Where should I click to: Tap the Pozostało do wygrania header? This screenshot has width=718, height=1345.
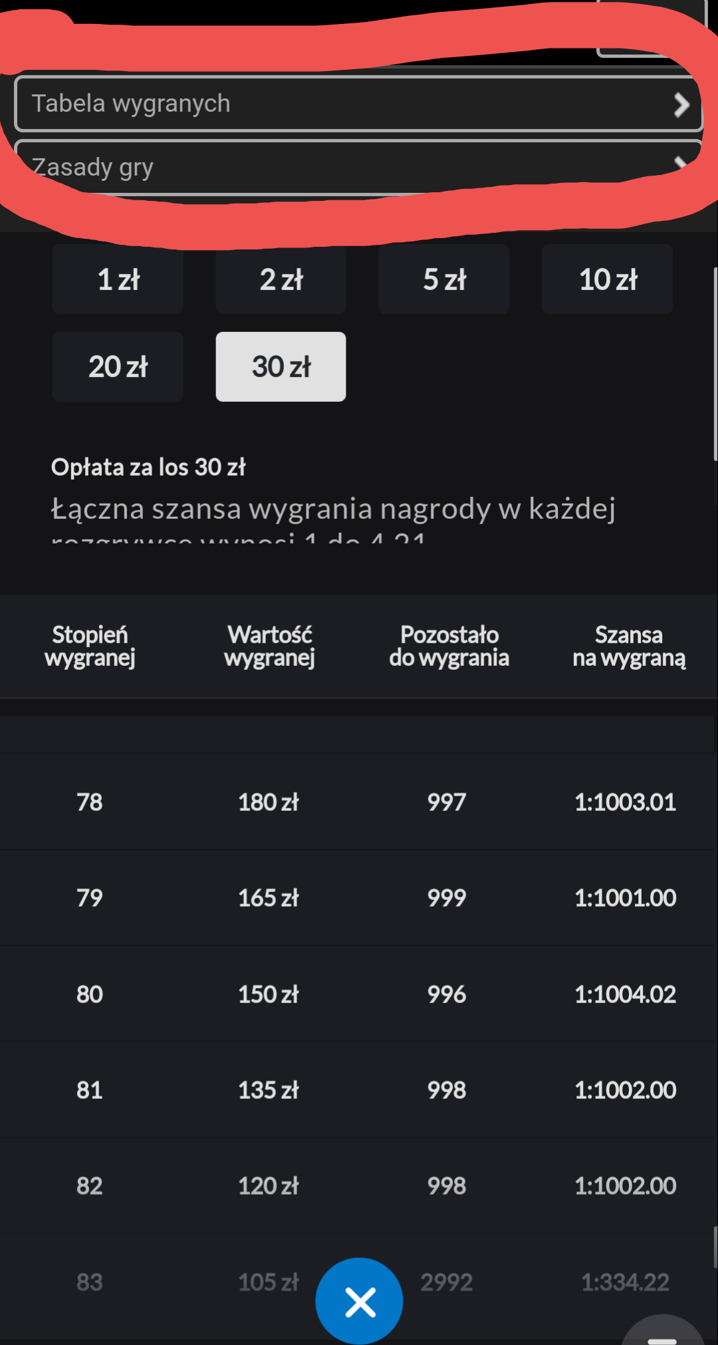click(449, 646)
